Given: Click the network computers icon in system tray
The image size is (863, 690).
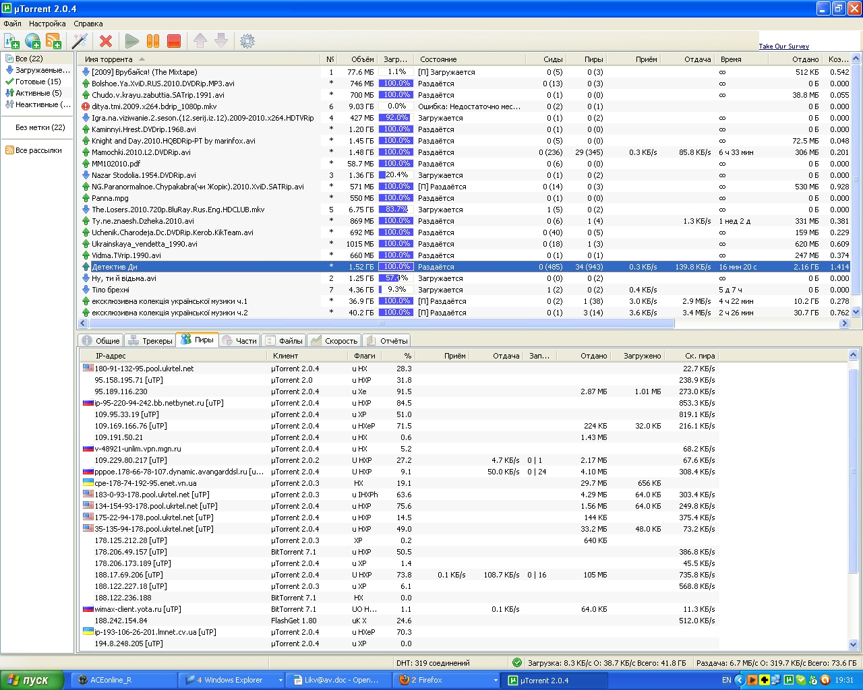Looking at the screenshot, I should click(x=776, y=680).
